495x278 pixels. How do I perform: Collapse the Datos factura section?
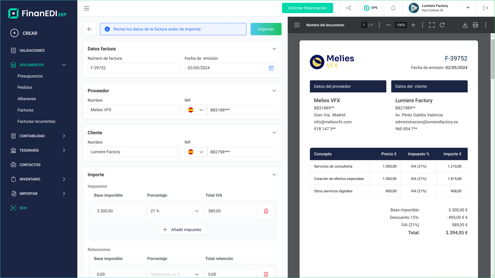(x=274, y=49)
